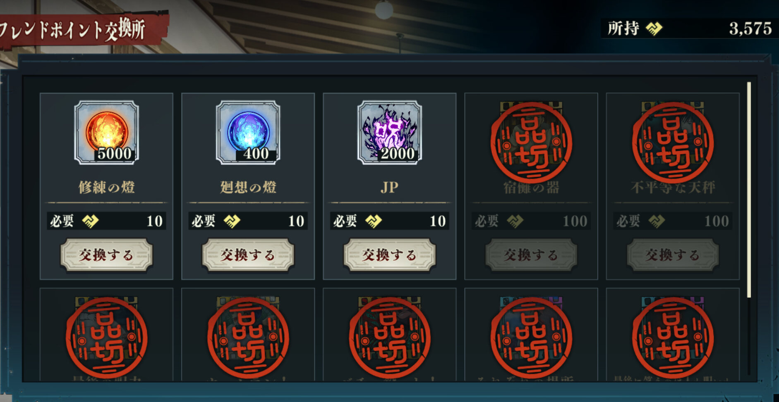Select the blue 廻想の燈 orb icon
The image size is (779, 402).
tap(248, 133)
